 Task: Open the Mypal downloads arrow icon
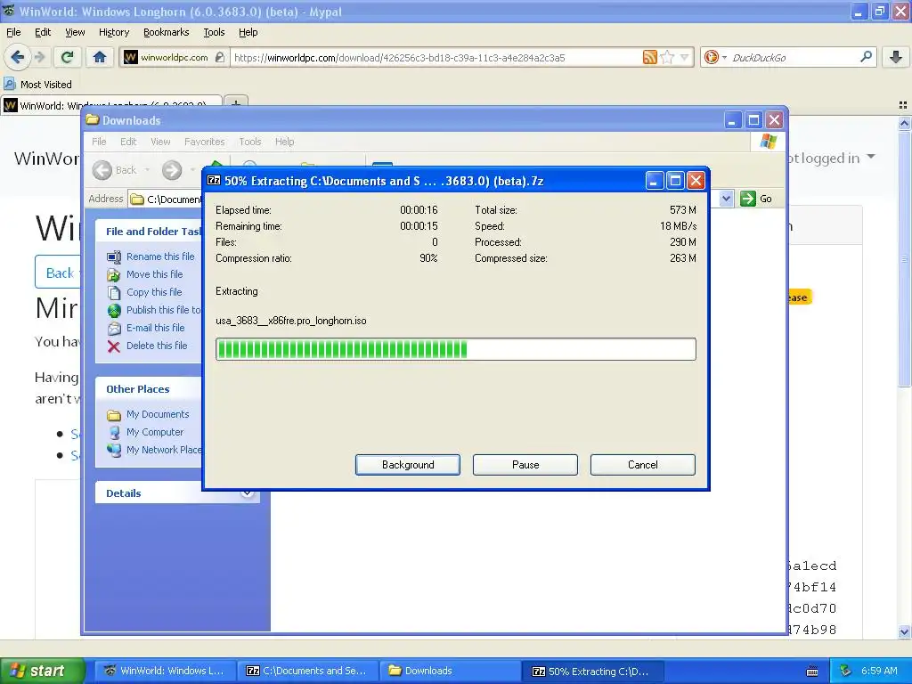(896, 57)
